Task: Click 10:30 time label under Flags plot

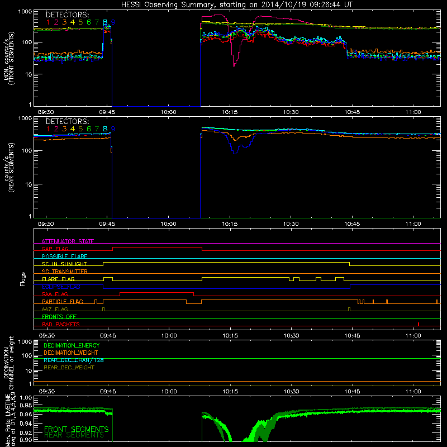Action: coord(291,336)
